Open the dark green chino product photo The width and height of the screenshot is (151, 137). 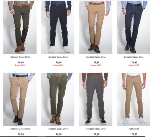[20, 27]
